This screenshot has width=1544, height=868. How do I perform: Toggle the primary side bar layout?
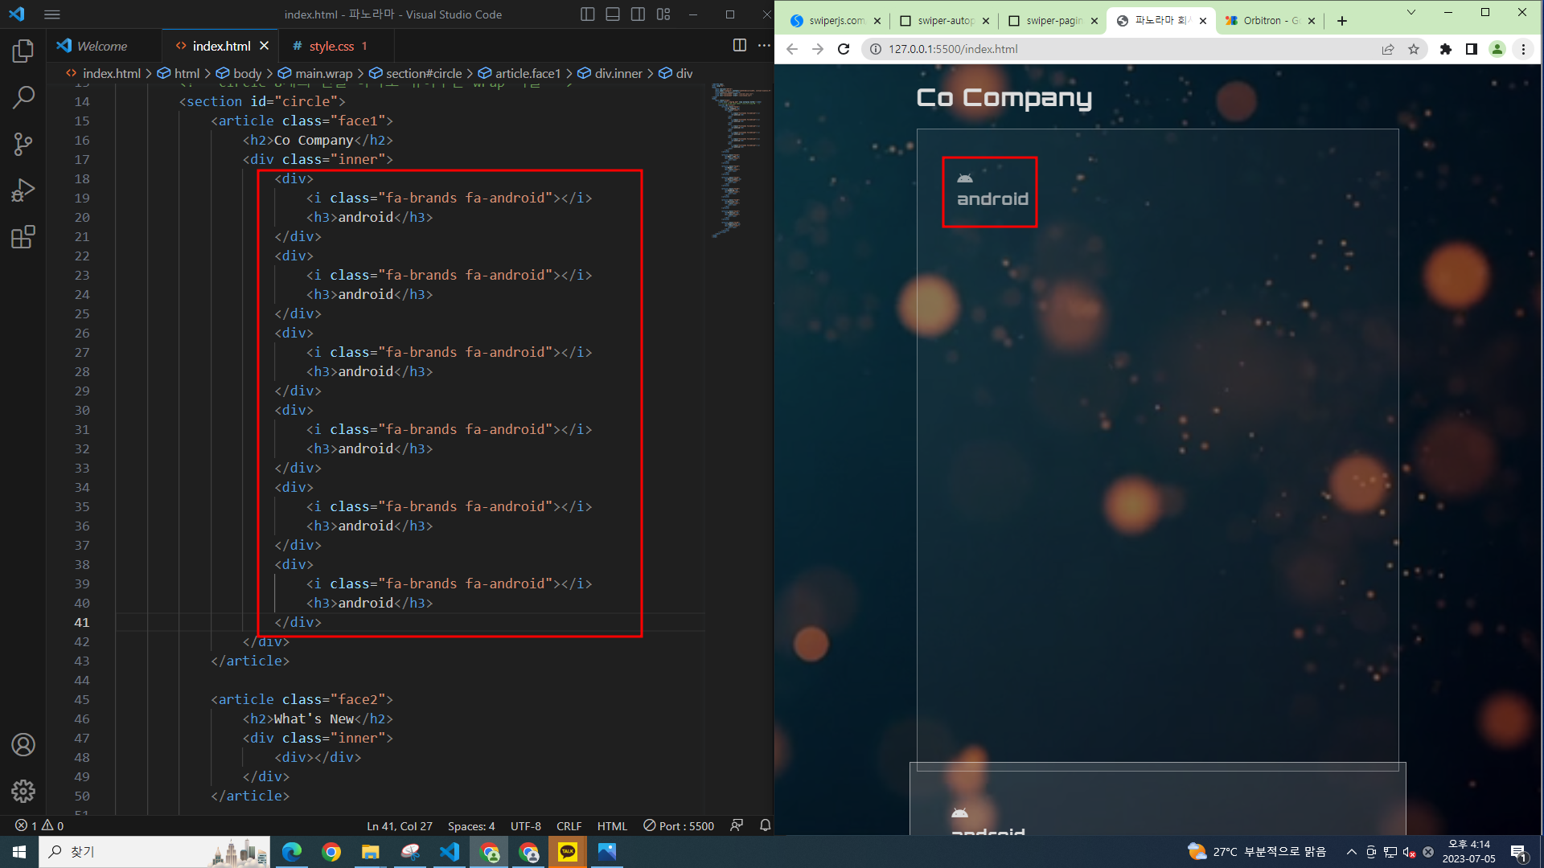click(x=588, y=14)
